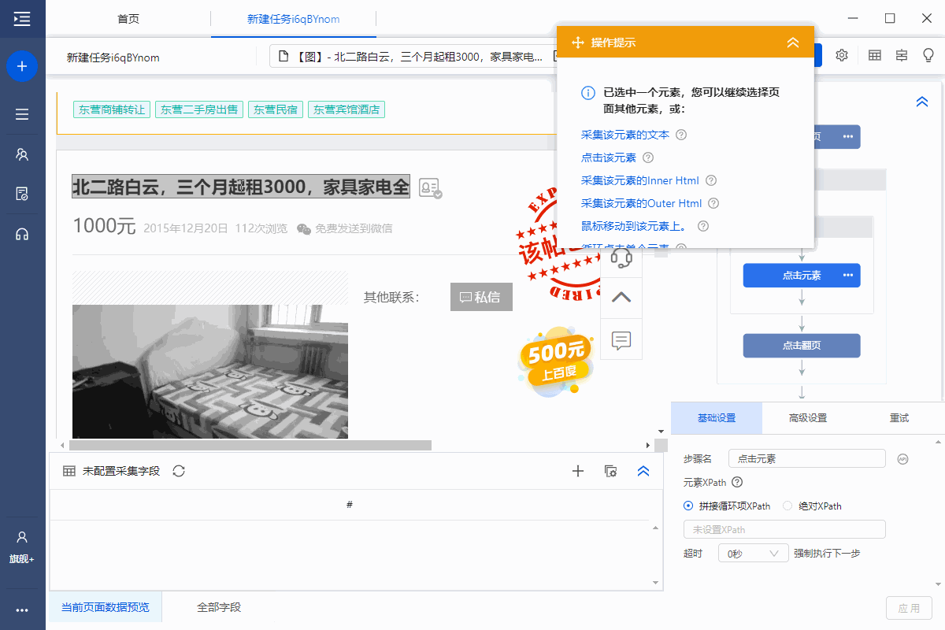Click the 采集该元素的文本 link
The height and width of the screenshot is (630, 945).
(625, 135)
